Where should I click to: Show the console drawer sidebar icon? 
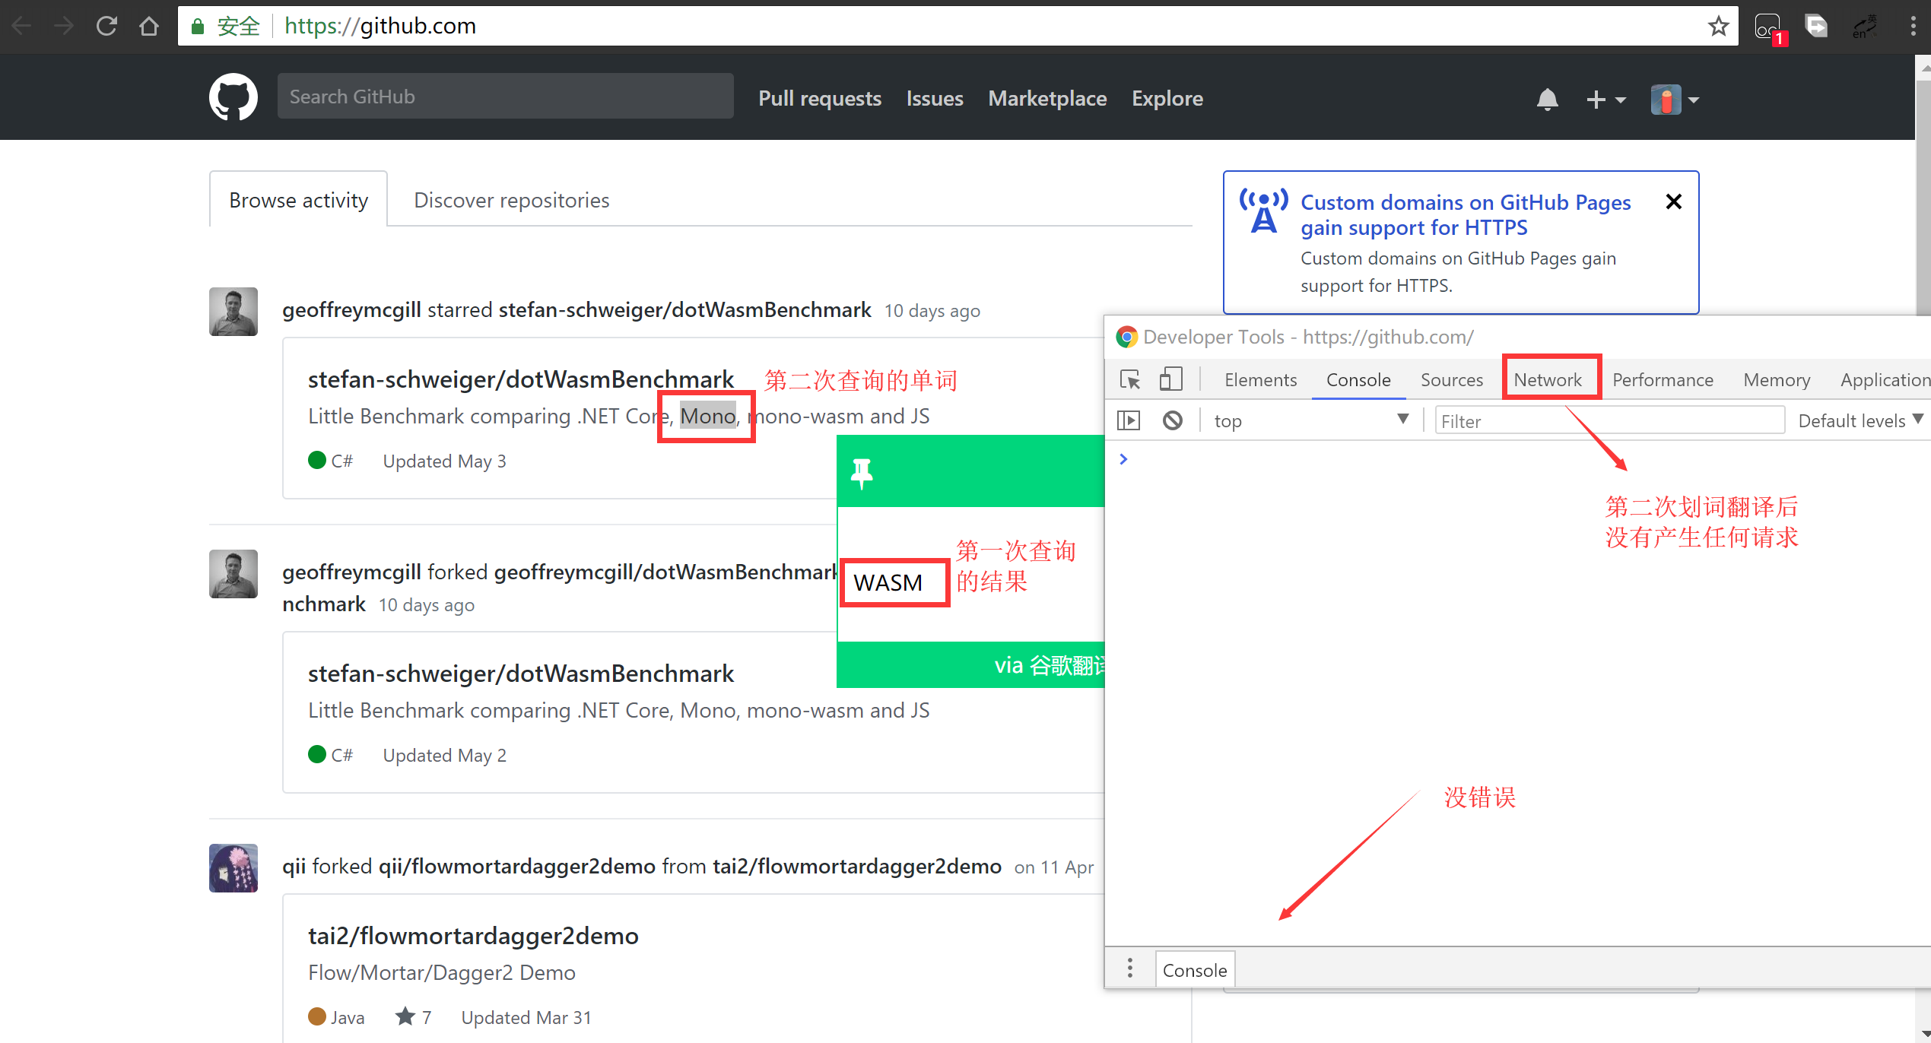tap(1129, 420)
